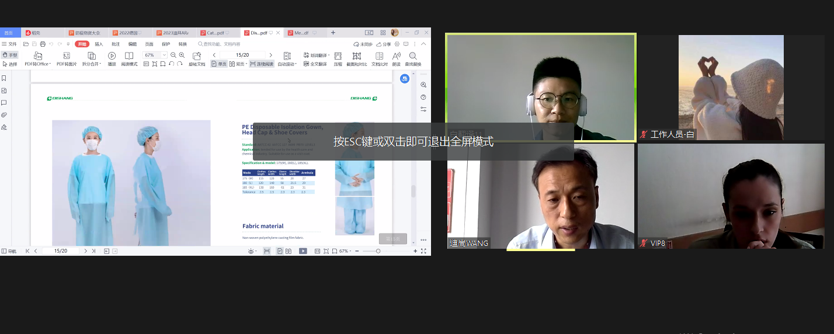Viewport: 834px width, 334px height.
Task: Click the zoom slider handle in status bar
Action: (x=378, y=251)
